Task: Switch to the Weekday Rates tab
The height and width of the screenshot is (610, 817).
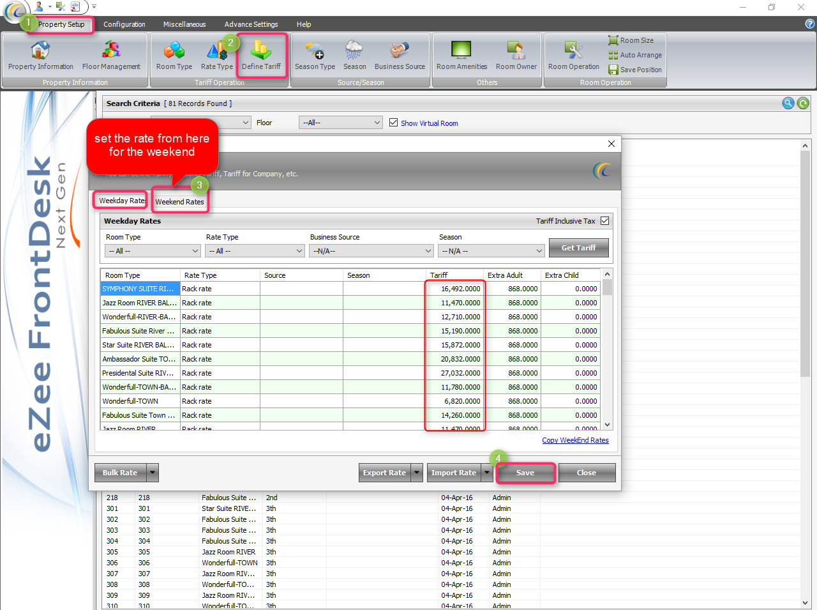Action: pos(121,201)
